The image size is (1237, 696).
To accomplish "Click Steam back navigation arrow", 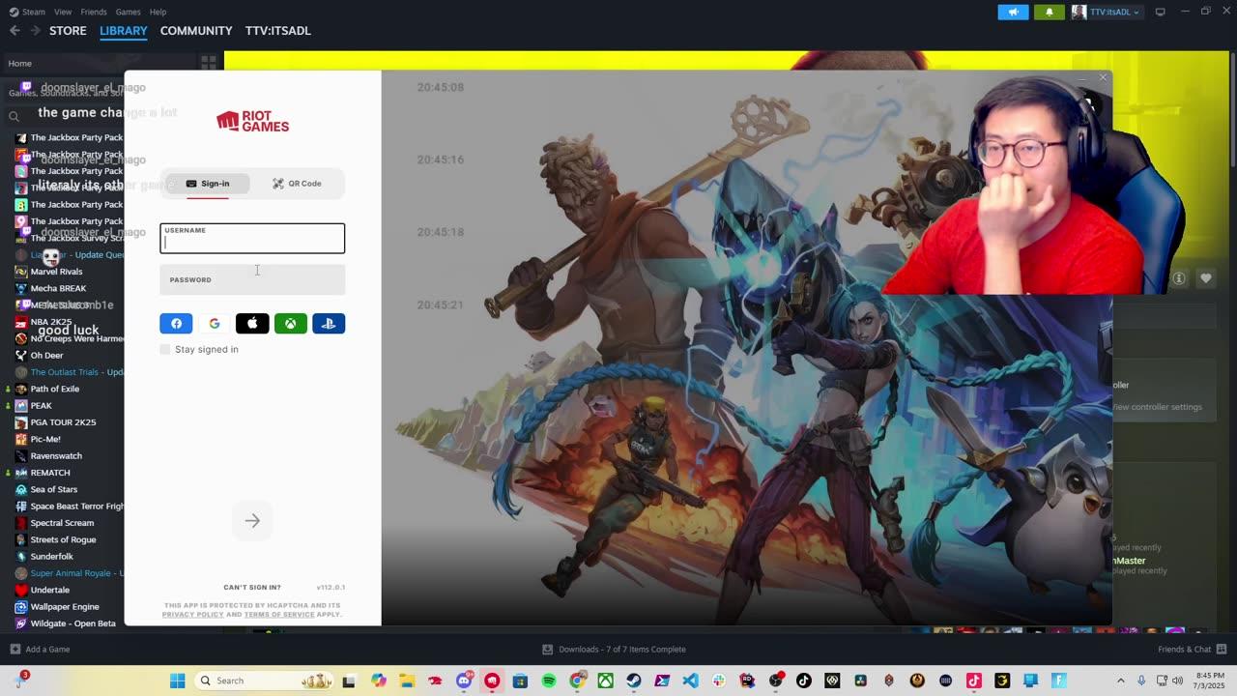I will 14,31.
